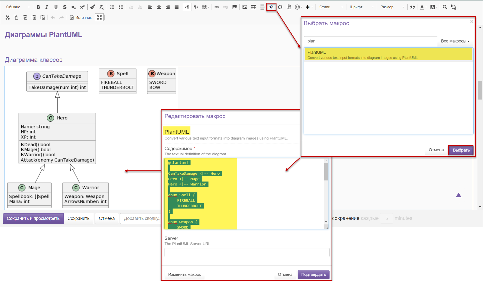Open the plus insert dropdown
The image size is (483, 281).
tap(309, 7)
